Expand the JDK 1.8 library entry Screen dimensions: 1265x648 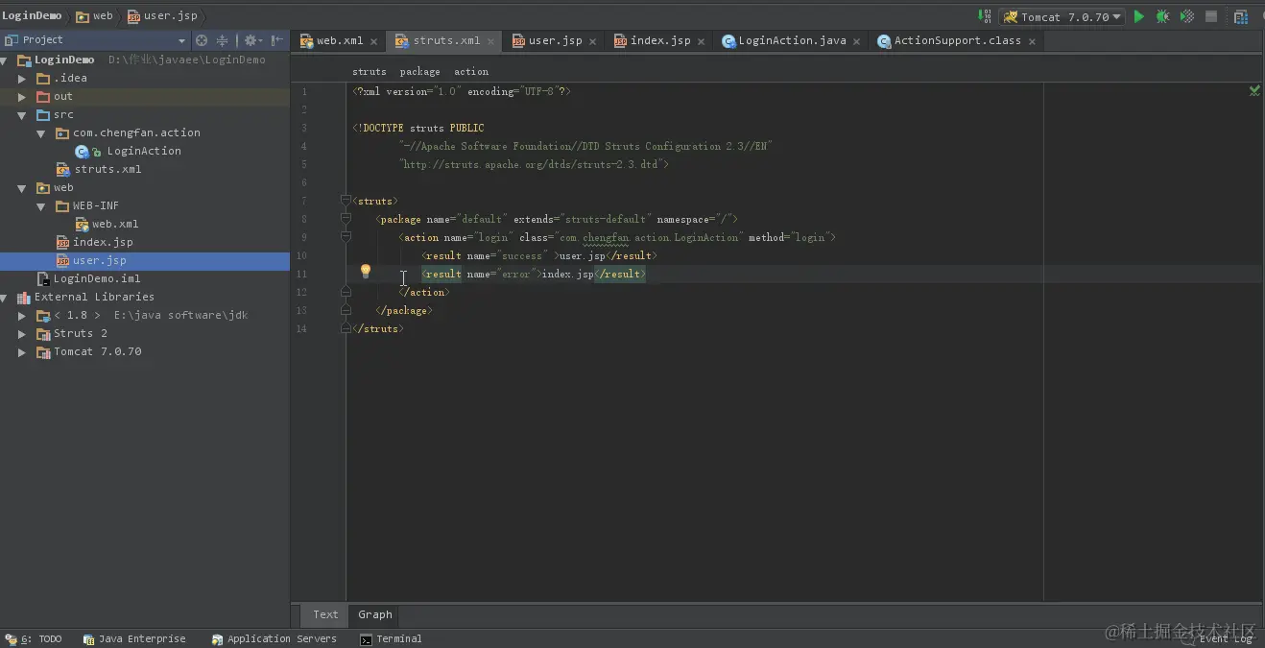coord(22,316)
